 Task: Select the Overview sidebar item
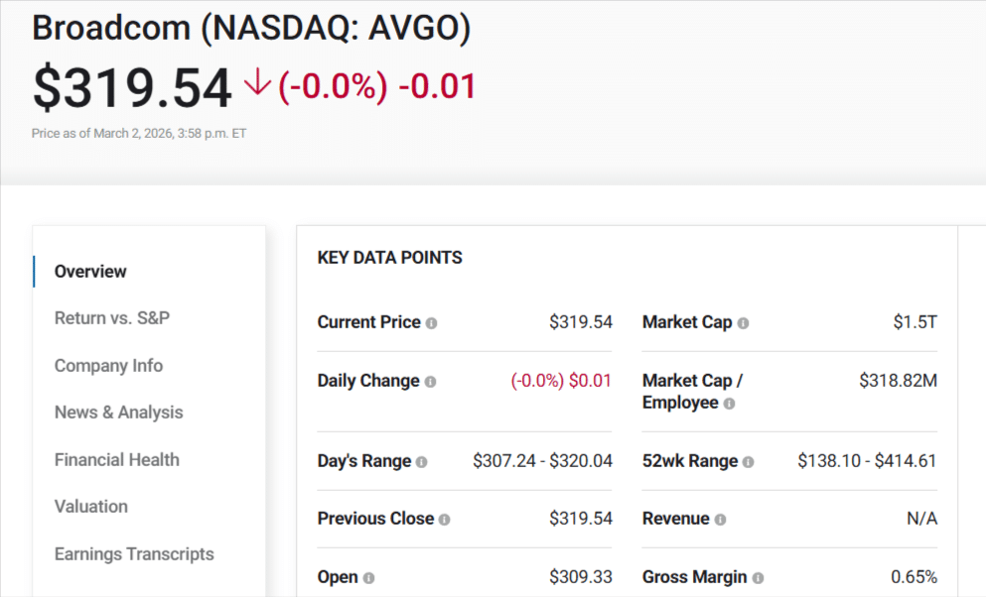(90, 271)
